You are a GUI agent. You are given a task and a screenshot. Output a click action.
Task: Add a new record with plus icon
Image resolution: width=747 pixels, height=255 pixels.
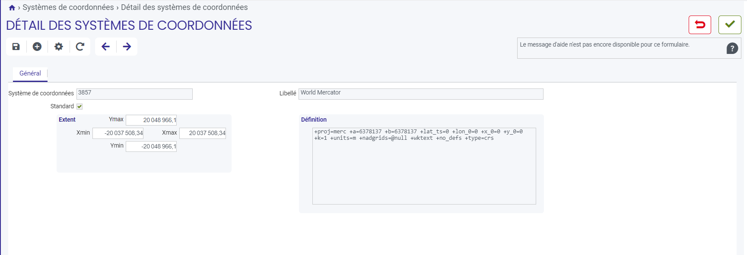tap(37, 47)
